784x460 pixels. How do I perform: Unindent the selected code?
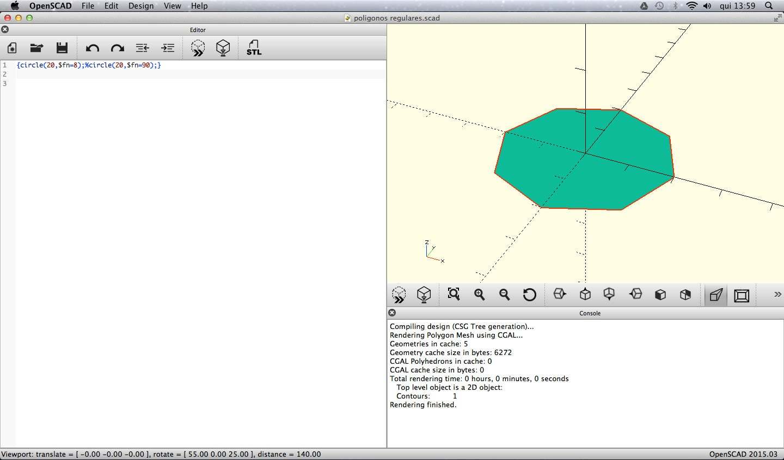[143, 48]
